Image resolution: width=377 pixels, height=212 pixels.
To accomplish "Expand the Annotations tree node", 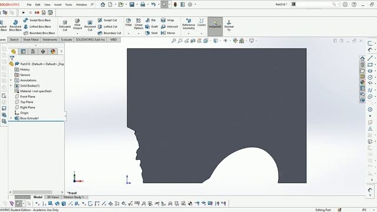I will [x=11, y=80].
